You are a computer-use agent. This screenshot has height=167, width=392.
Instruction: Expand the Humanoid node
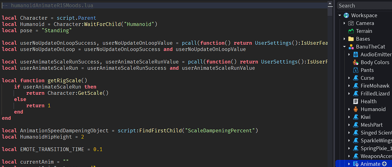pyautogui.click(x=349, y=109)
